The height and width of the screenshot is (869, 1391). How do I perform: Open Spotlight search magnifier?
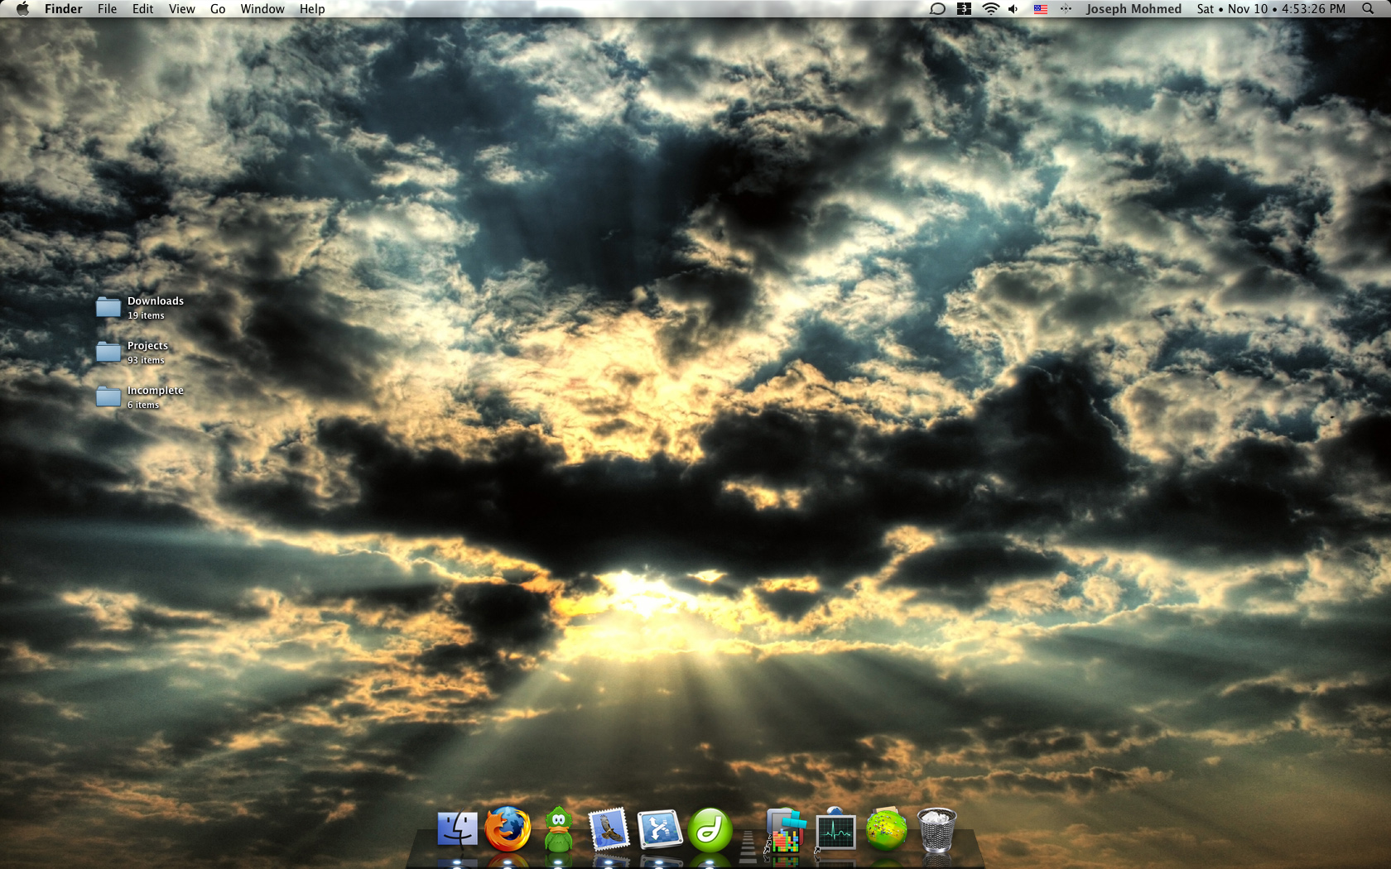[1367, 9]
